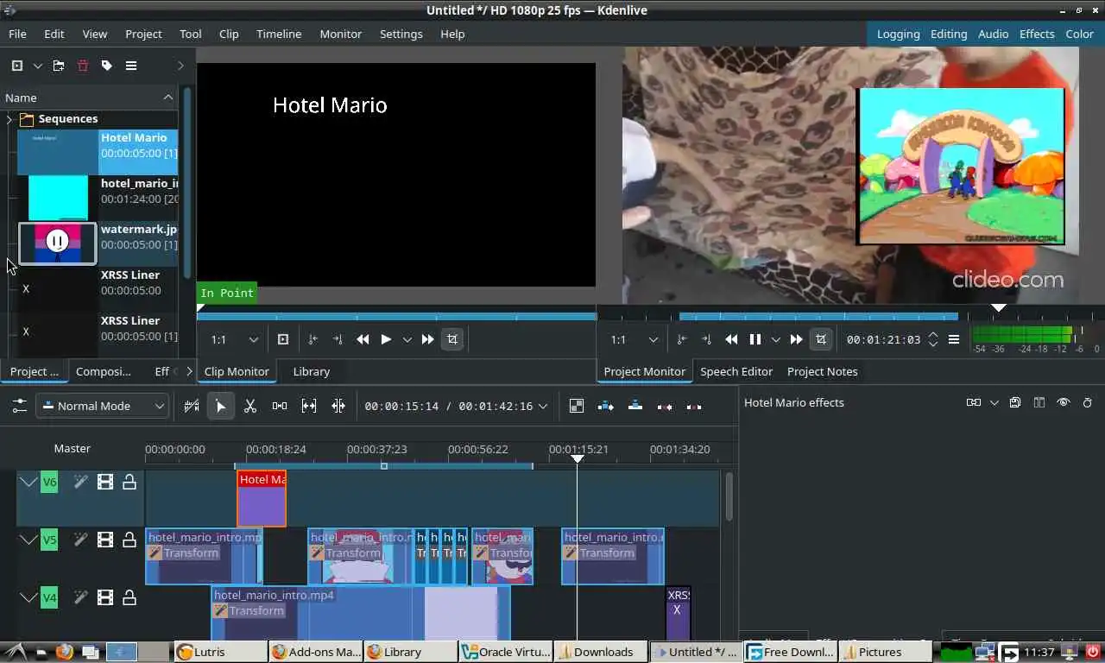Collapse track V6 with its chevron
Screen dimensions: 1105x663
tap(28, 482)
